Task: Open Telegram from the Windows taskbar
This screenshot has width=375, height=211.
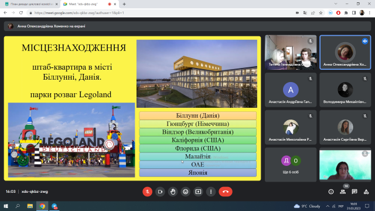Action: coord(54,206)
